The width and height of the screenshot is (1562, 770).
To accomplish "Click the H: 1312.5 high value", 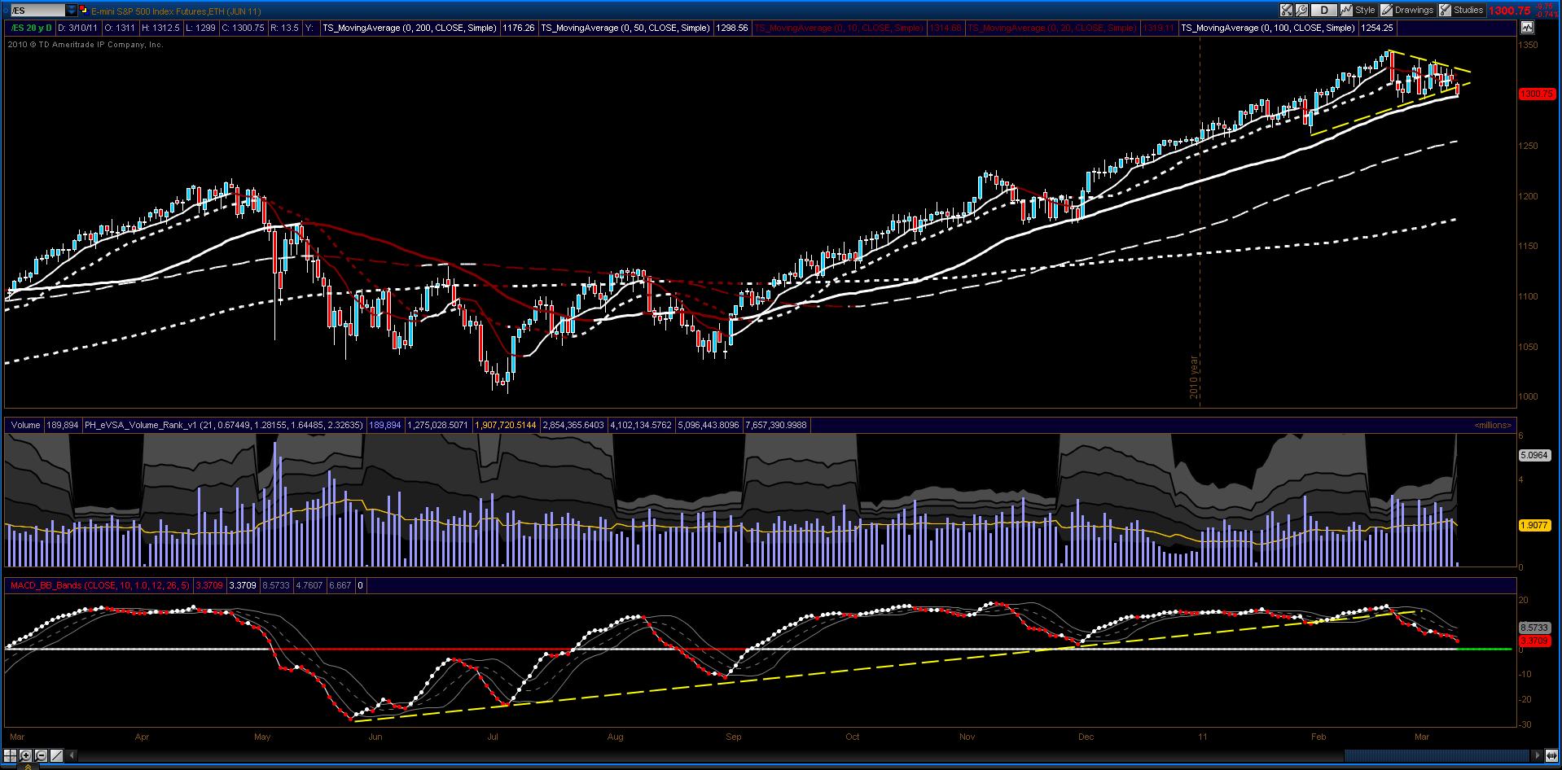I will (x=161, y=28).
